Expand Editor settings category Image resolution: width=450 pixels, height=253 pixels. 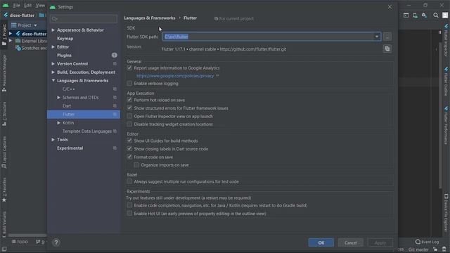click(53, 47)
